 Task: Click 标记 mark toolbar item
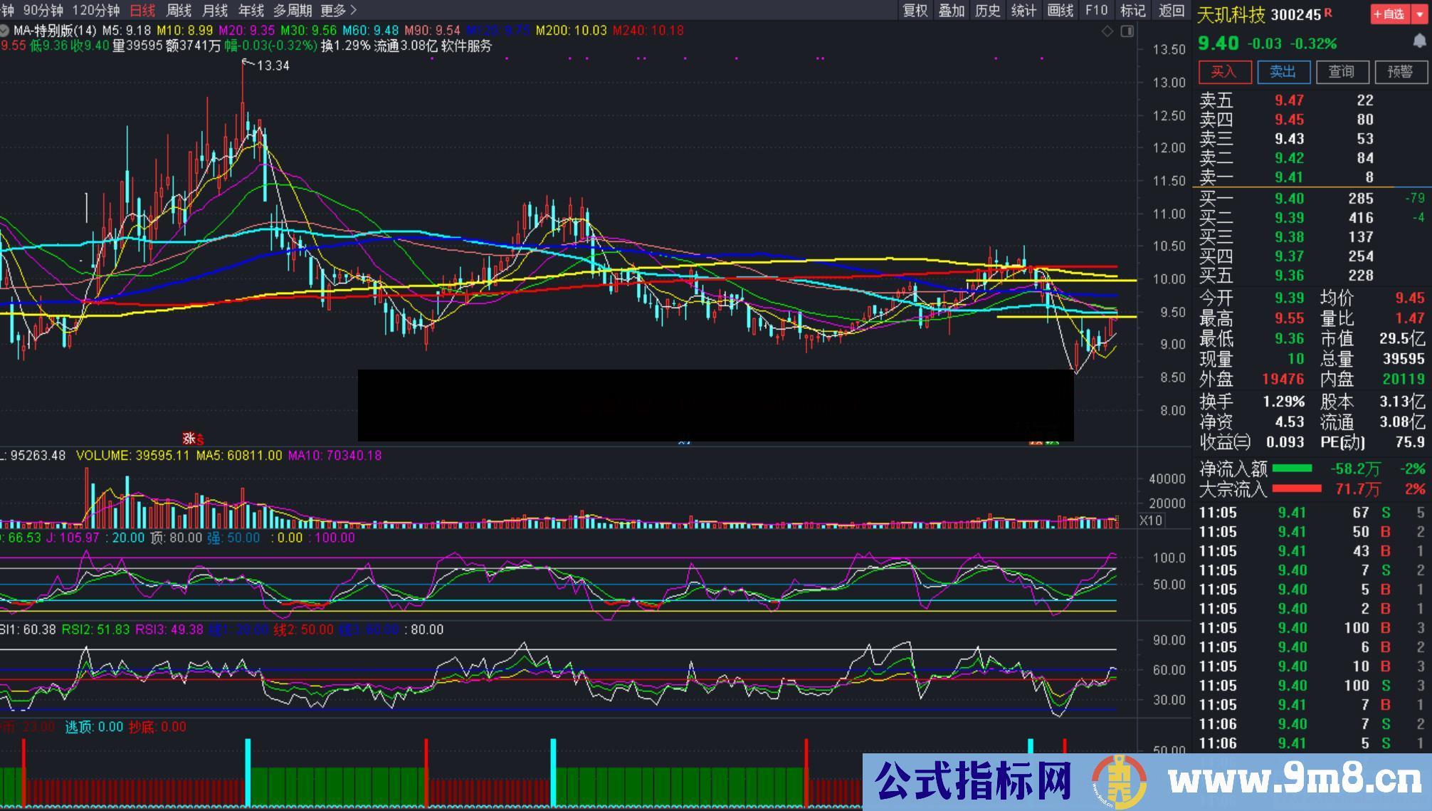coord(1133,10)
